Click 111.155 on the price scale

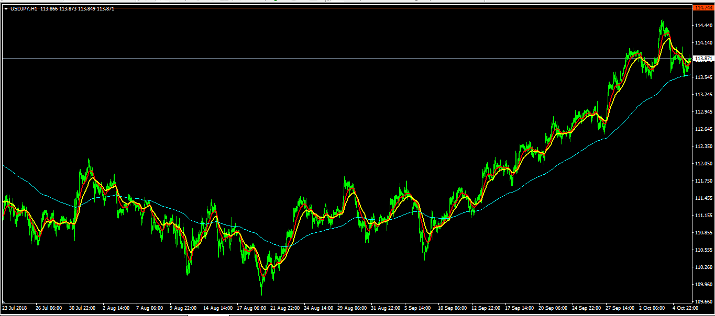pos(703,216)
